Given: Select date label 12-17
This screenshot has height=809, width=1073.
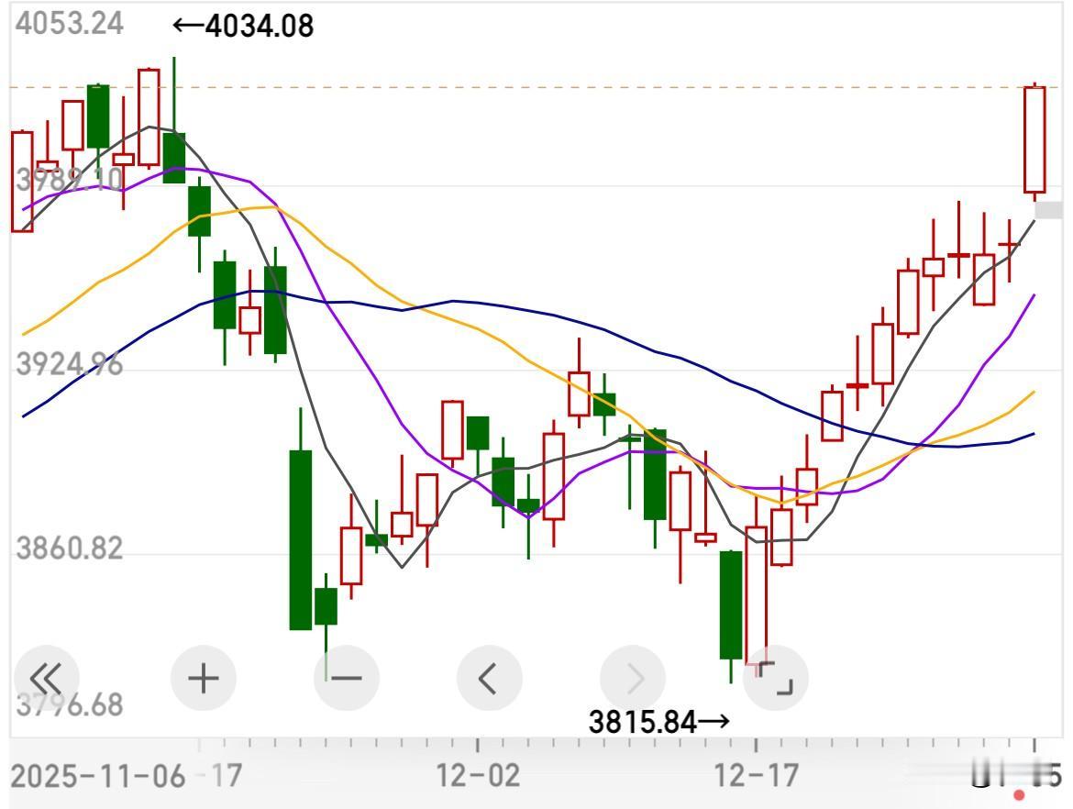Looking at the screenshot, I should pos(757,776).
